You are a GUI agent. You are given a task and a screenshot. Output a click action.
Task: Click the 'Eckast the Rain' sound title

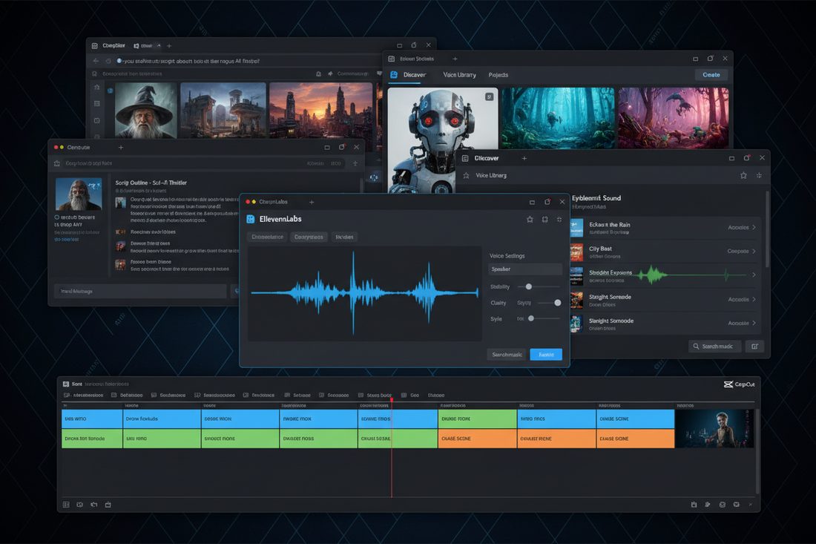tap(609, 225)
